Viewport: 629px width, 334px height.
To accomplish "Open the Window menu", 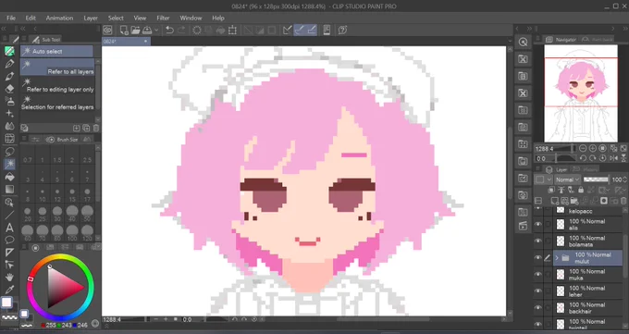I will [x=191, y=19].
